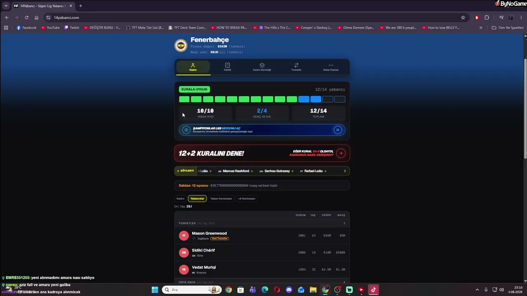This screenshot has height=296, width=527.
Task: Click the last empty foreign slot
Action: (x=340, y=99)
